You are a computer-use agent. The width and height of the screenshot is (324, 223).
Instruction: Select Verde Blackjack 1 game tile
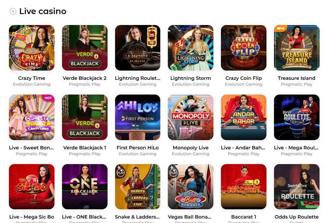[85, 117]
